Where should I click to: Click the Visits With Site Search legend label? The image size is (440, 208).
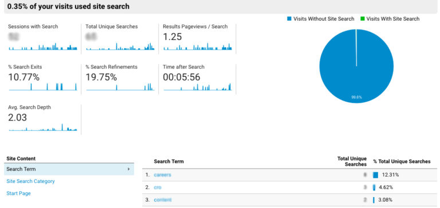(x=393, y=19)
